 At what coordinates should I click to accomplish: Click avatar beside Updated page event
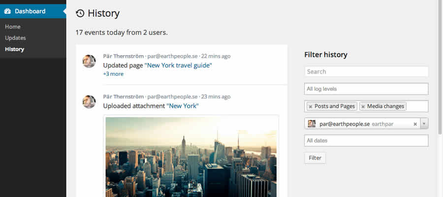point(89,61)
